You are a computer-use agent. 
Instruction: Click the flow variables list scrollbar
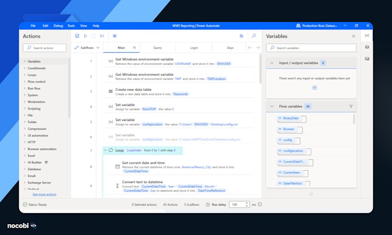coord(354,119)
